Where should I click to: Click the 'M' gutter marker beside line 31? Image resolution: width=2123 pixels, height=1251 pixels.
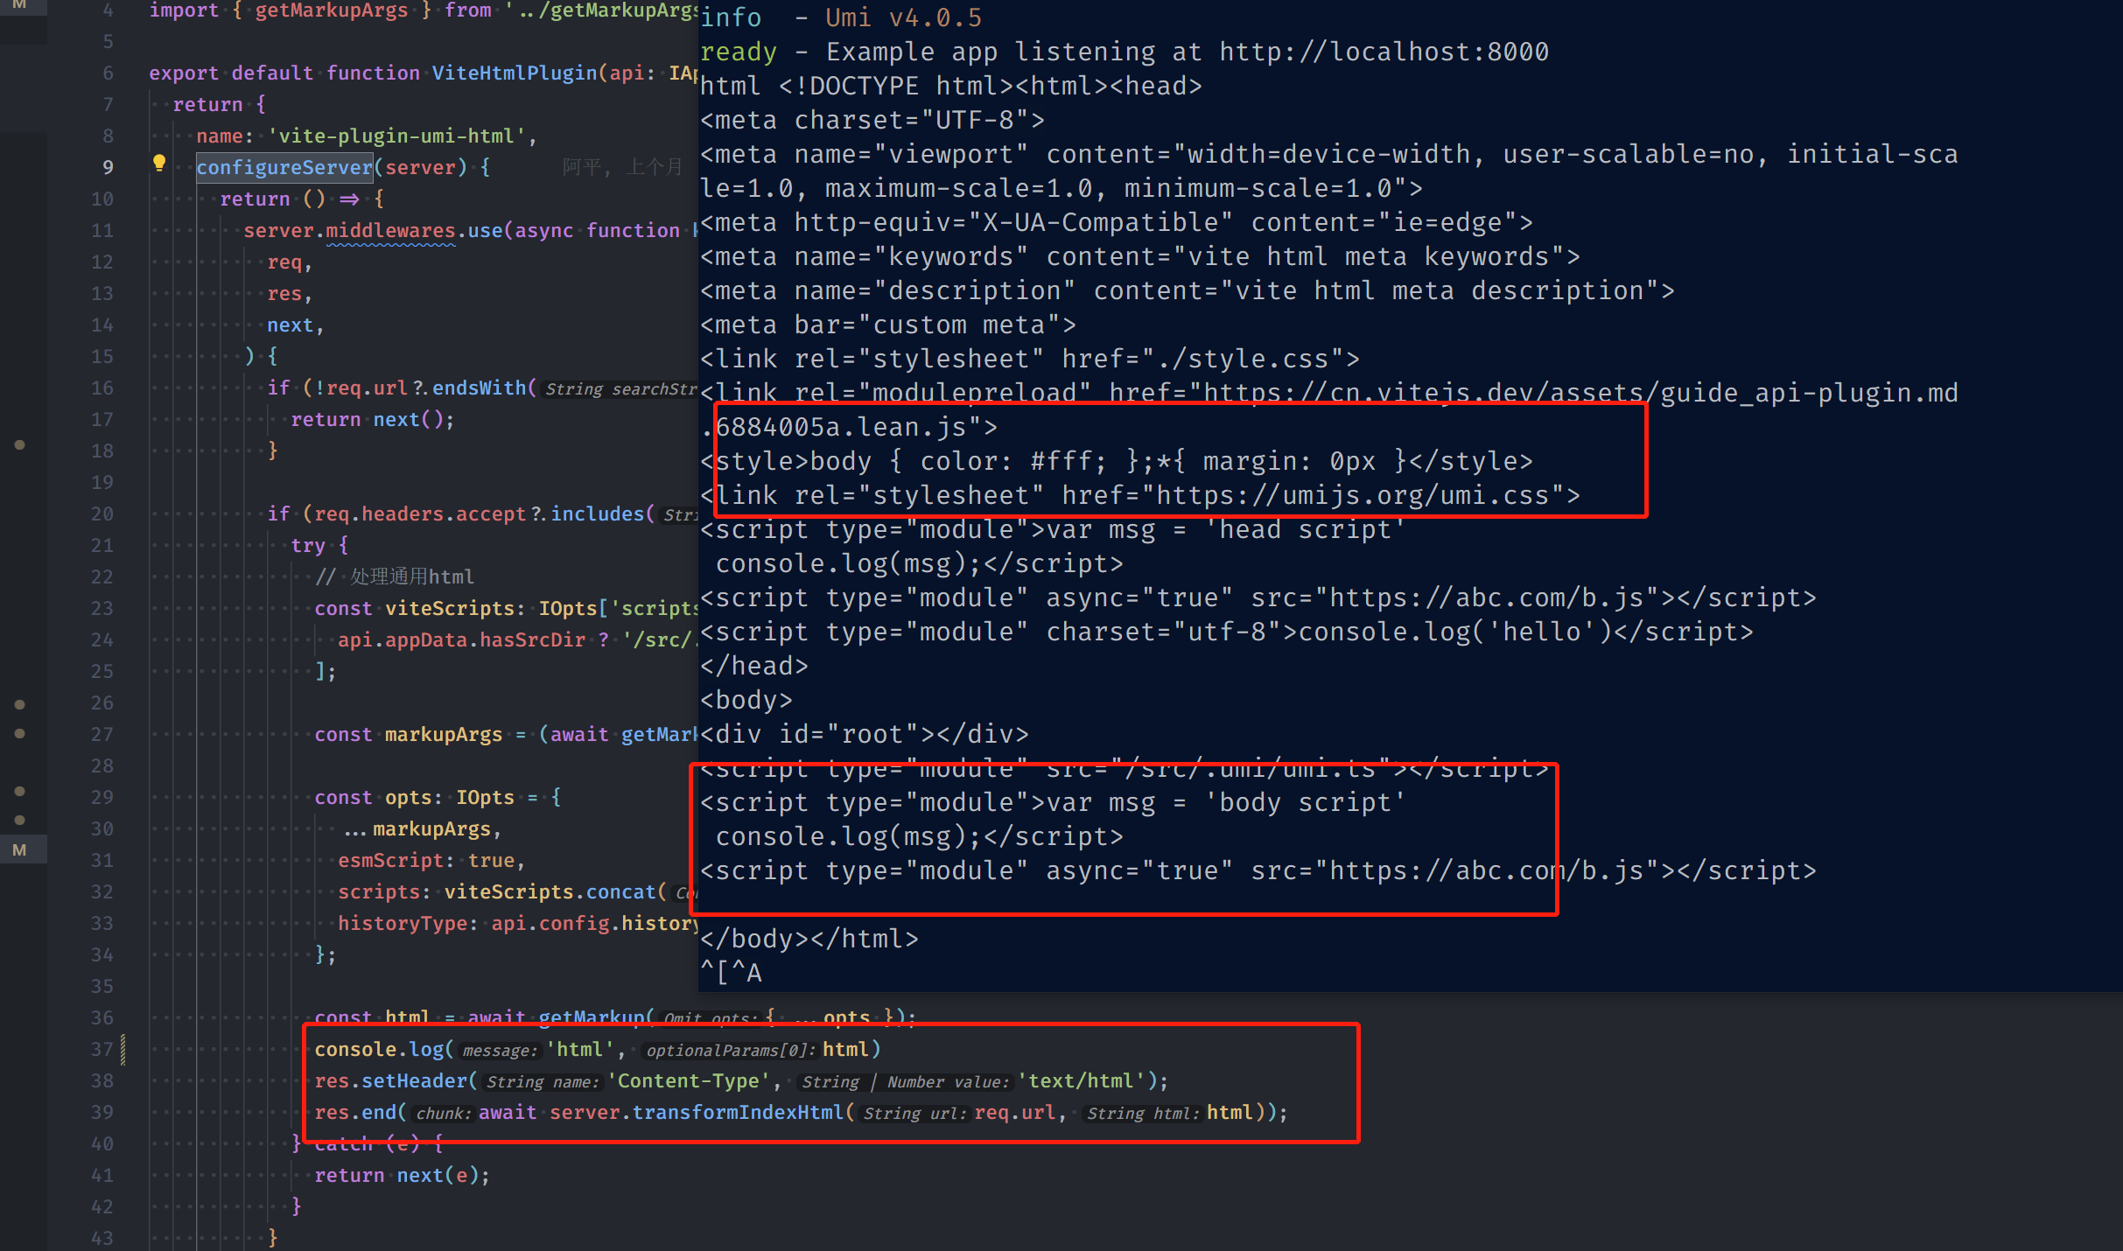click(x=20, y=849)
